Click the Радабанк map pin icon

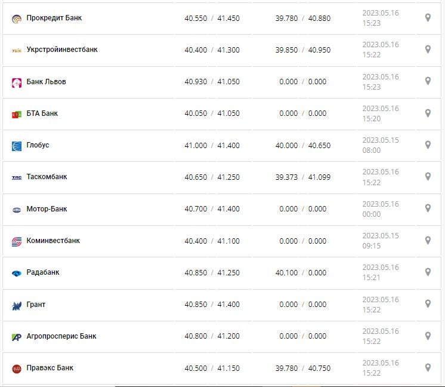(x=428, y=272)
